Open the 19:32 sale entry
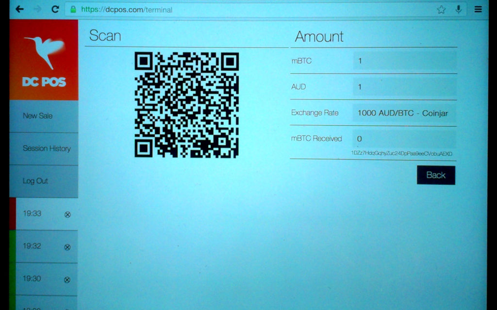Screen dimensions: 497x310 tap(43, 246)
